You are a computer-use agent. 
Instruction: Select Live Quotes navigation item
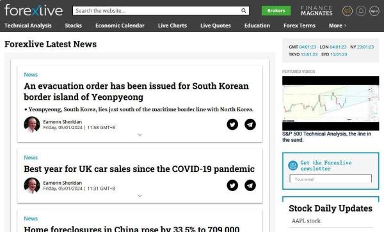coord(216,26)
